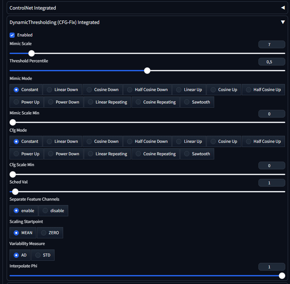
Task: Uncheck the Enabled checkbox
Action: 12,35
